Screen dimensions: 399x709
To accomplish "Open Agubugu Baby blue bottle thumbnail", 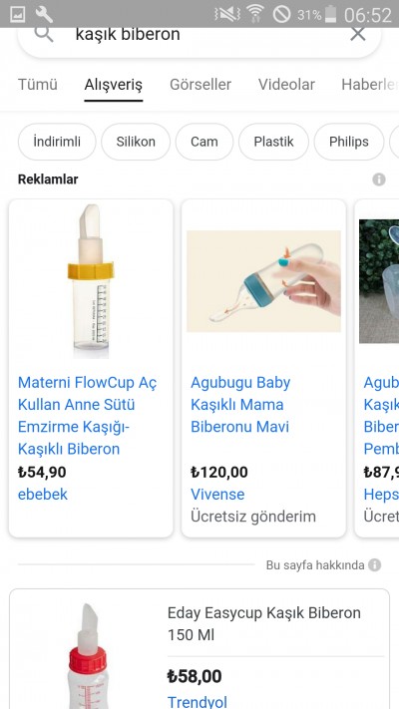I will tap(263, 281).
